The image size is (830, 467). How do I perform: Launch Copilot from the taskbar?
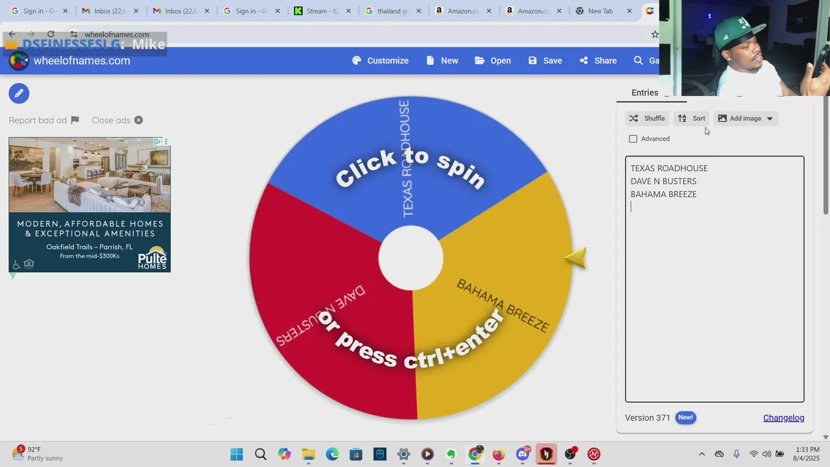[x=285, y=454]
